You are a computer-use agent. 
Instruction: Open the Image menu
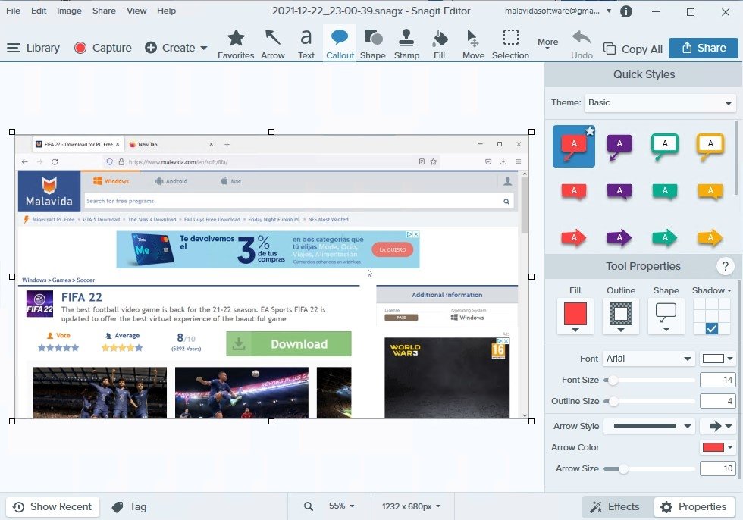[x=69, y=11]
